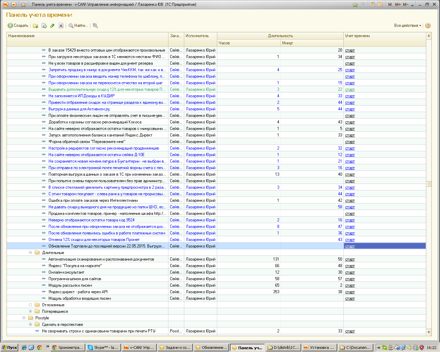Sort by the Наименование column header
440x352 pixels.
click(88, 39)
